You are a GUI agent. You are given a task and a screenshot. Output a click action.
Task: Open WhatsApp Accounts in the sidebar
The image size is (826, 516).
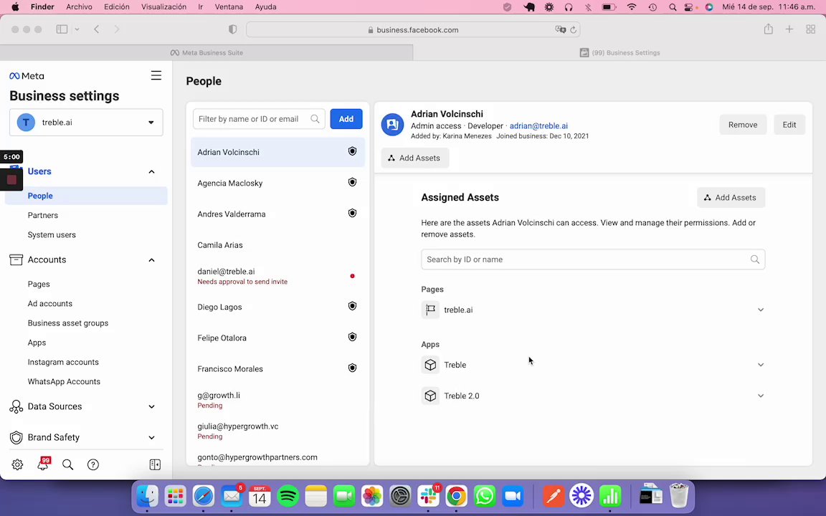(x=64, y=382)
